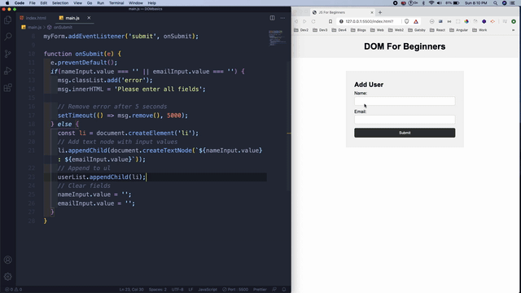Click the Name input field
This screenshot has height=293, width=521.
tap(405, 101)
